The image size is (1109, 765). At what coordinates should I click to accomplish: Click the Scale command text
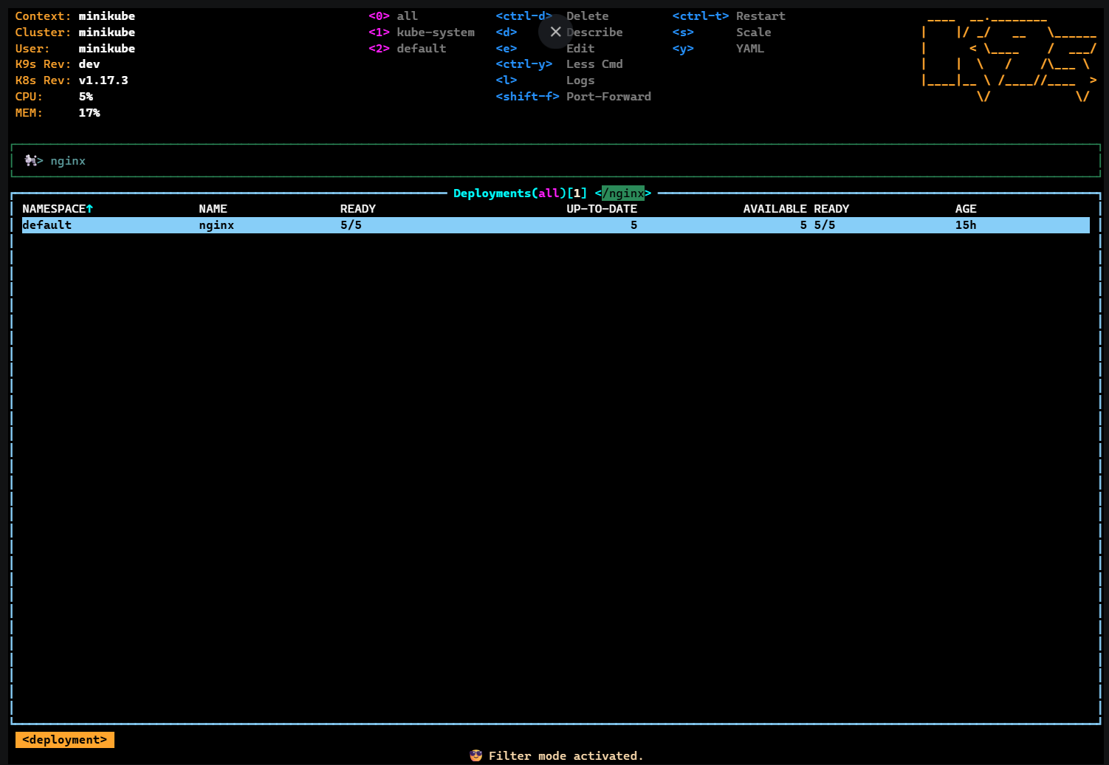pyautogui.click(x=754, y=32)
